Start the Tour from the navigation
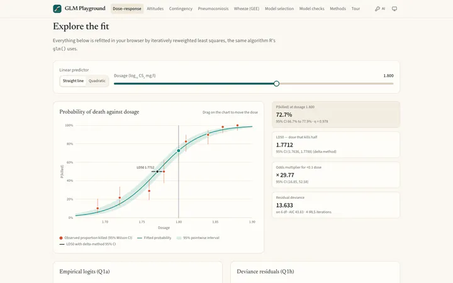This screenshot has width=453, height=283. click(x=355, y=9)
